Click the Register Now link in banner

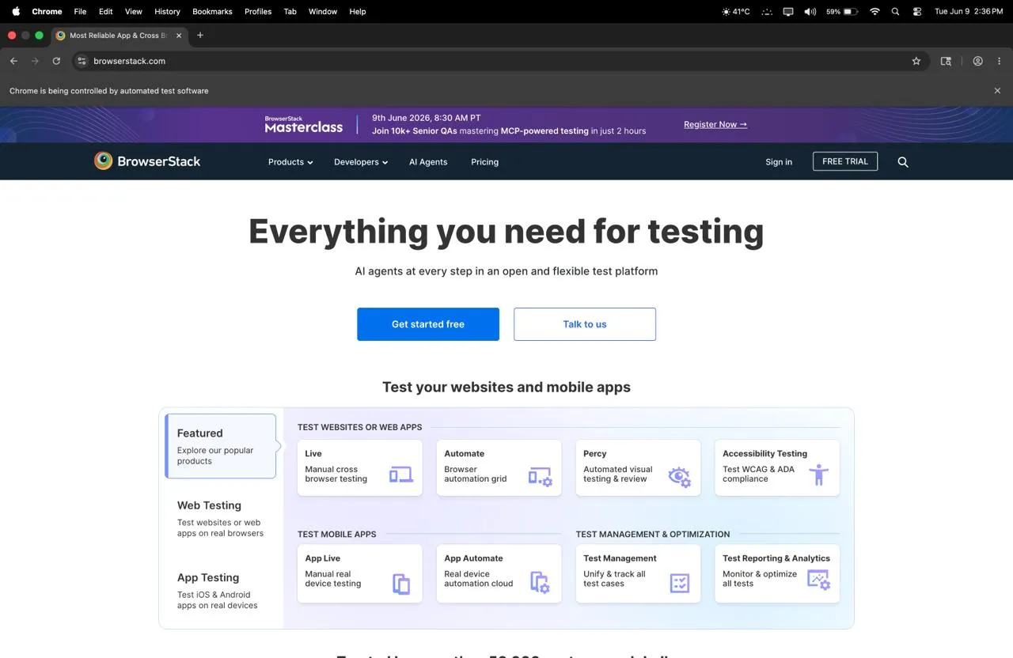point(715,125)
